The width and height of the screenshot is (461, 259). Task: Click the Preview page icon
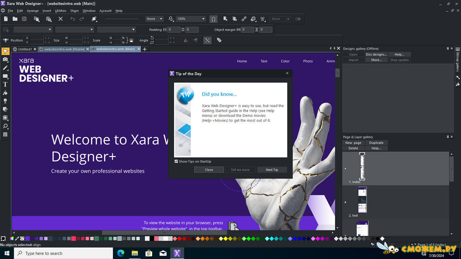[225, 19]
